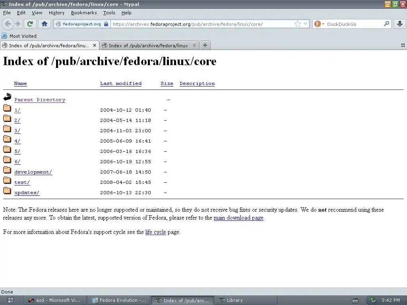This screenshot has width=407, height=305.
Task: Click in the URL address field
Action: tap(202, 24)
